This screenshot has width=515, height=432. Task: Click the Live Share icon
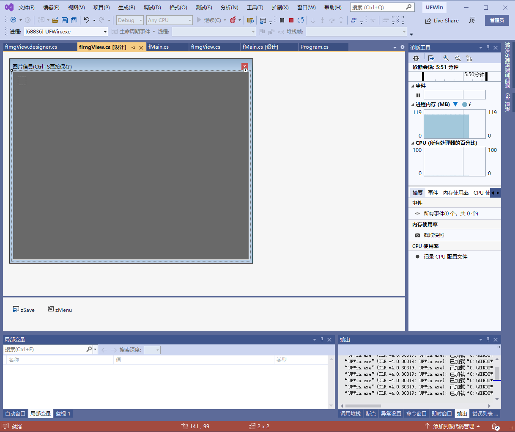(x=428, y=20)
